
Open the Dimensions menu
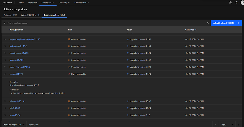(x=48, y=3)
